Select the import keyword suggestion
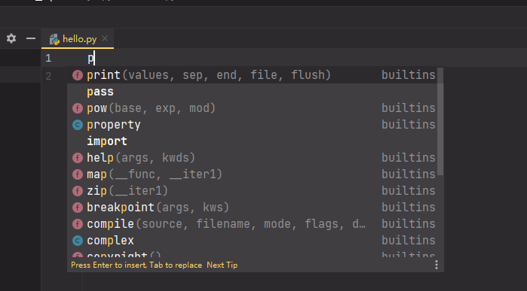 252,141
